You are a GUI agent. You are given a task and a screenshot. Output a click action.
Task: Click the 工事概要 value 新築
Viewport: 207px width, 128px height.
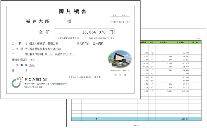(x=32, y=65)
